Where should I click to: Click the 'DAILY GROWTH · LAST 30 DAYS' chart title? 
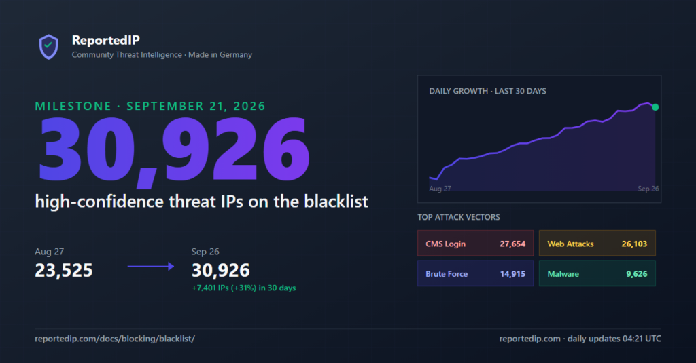[x=487, y=92]
